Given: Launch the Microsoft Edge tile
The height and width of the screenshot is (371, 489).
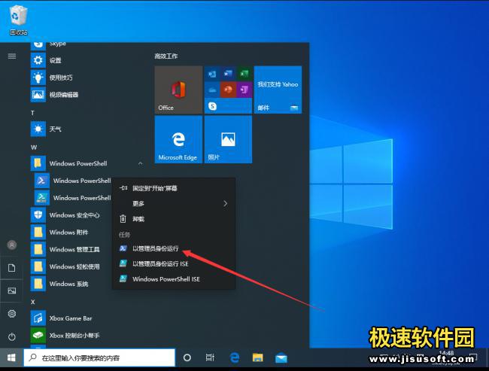Looking at the screenshot, I should (178, 139).
